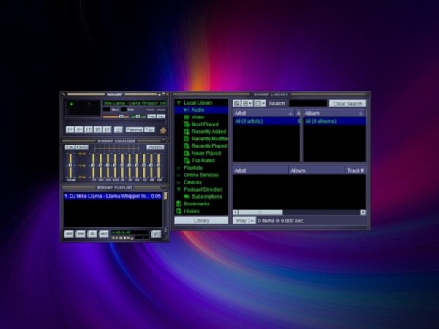Select the All (0 artists) row
The height and width of the screenshot is (329, 439).
click(266, 121)
